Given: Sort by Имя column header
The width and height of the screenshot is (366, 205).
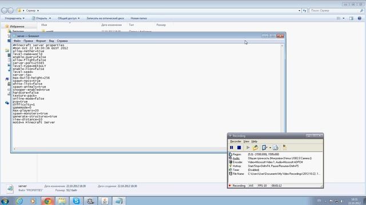Looking at the screenshot, I should coord(44,25).
